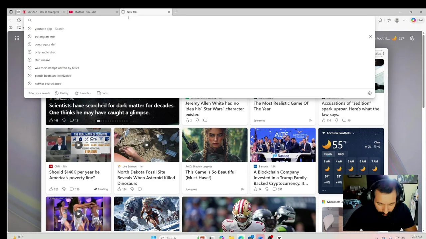Open new tab page settings gear

click(412, 39)
